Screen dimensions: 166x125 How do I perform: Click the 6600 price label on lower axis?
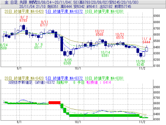(157, 103)
